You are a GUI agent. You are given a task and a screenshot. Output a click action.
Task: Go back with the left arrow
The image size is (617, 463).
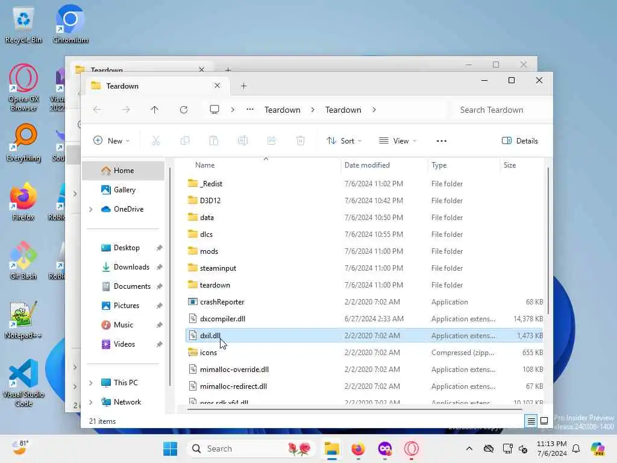tap(97, 110)
